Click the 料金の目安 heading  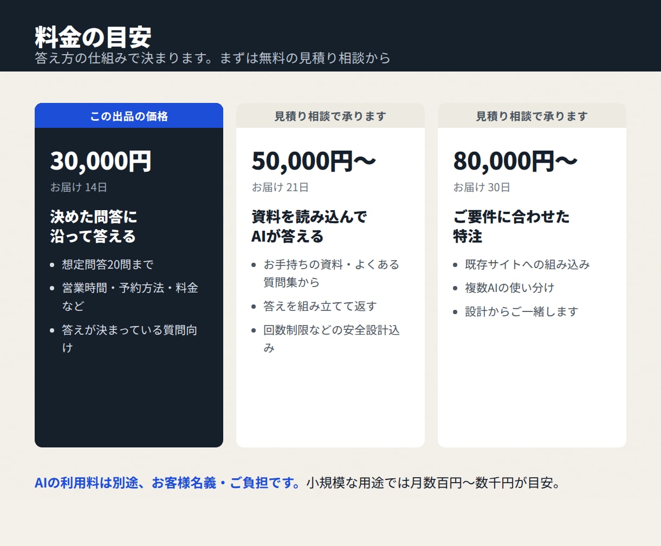[93, 37]
